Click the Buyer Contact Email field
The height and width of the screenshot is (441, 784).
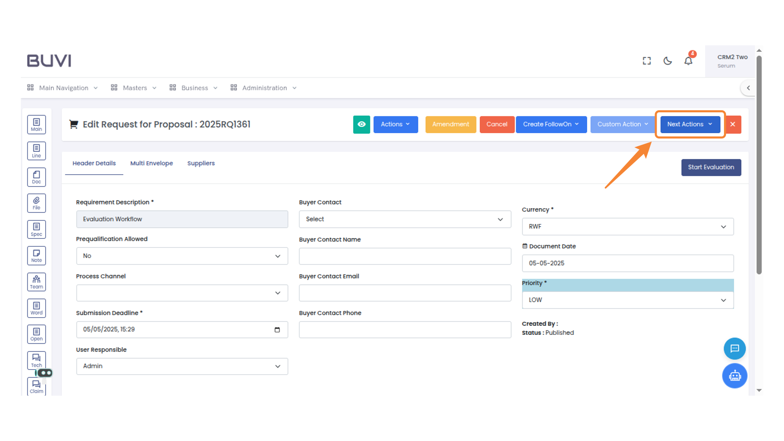[x=405, y=293]
